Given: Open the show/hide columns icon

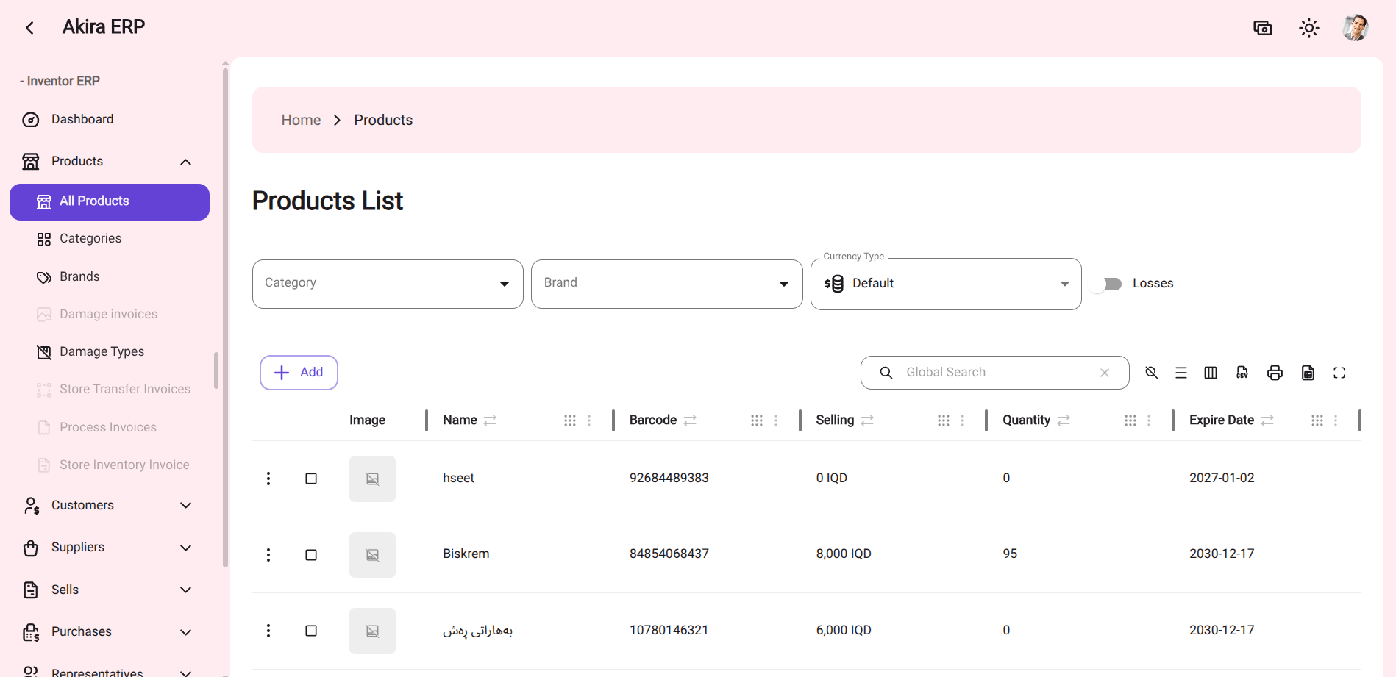Looking at the screenshot, I should tap(1211, 373).
